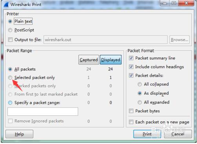Click the Displayed packet range button
Viewport: 197px width, 144px height.
(x=111, y=60)
